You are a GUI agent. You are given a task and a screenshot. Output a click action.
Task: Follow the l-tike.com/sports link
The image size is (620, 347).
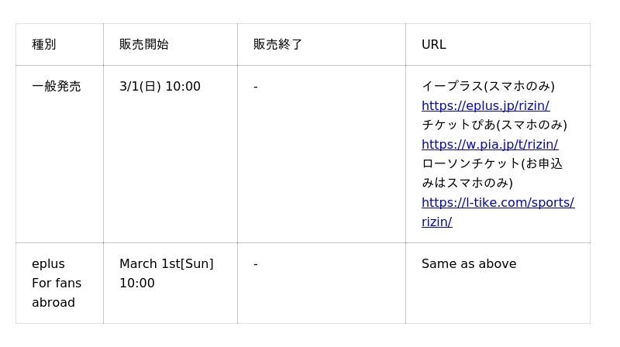498,202
